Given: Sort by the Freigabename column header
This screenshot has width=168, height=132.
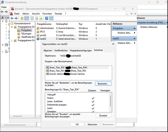Looking at the screenshot, I should coord(44,24).
